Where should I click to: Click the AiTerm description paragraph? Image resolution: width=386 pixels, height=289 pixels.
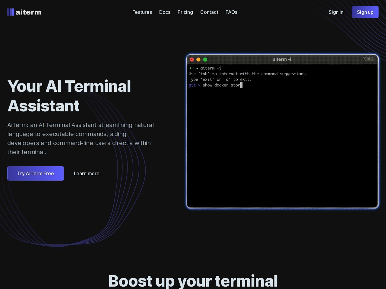point(81,138)
